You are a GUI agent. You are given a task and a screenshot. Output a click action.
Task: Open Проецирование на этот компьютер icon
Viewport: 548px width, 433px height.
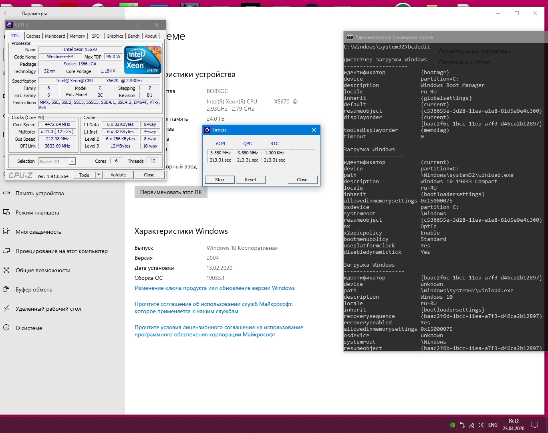tap(6, 251)
